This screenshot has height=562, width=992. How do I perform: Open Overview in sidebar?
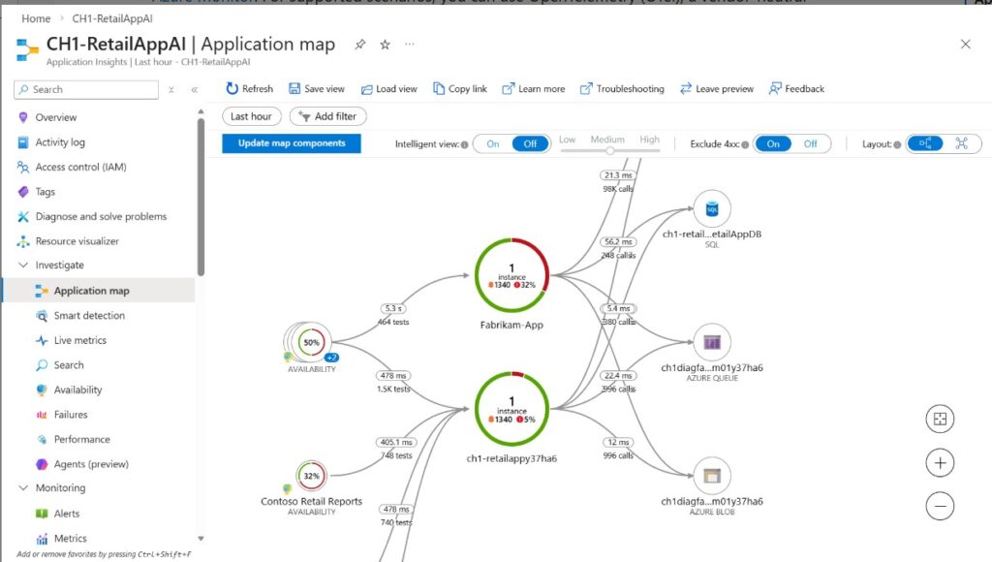(55, 117)
